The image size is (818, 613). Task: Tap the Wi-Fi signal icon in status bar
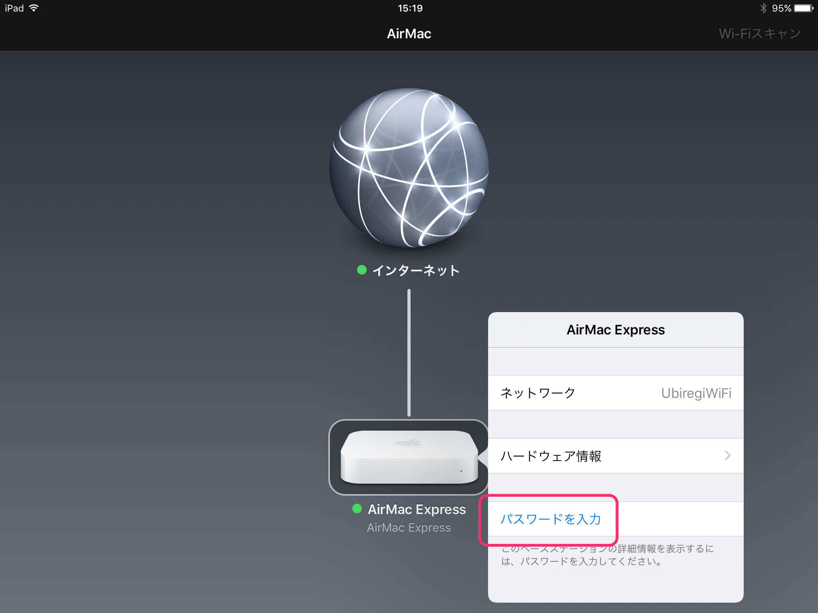click(x=34, y=8)
